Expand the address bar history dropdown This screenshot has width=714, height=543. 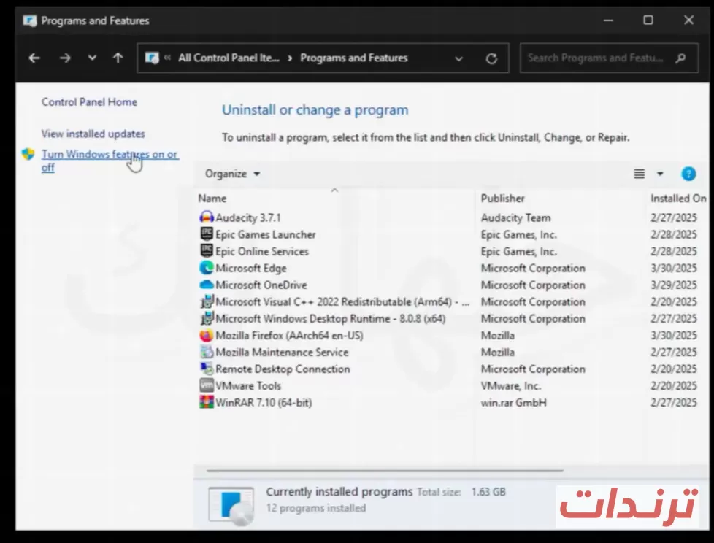pos(458,58)
